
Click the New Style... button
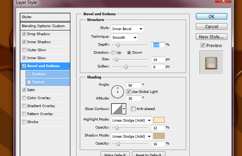click(x=211, y=37)
